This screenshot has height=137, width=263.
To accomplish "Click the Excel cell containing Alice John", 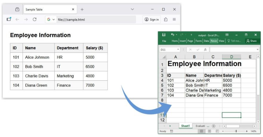I will (194, 80).
